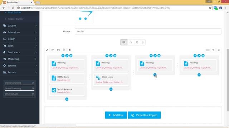Open the row code editor icon
Viewport: 229px width, 128px height.
click(x=64, y=50)
